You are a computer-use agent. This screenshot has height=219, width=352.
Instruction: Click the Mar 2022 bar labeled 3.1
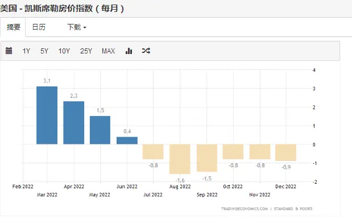[x=47, y=115]
